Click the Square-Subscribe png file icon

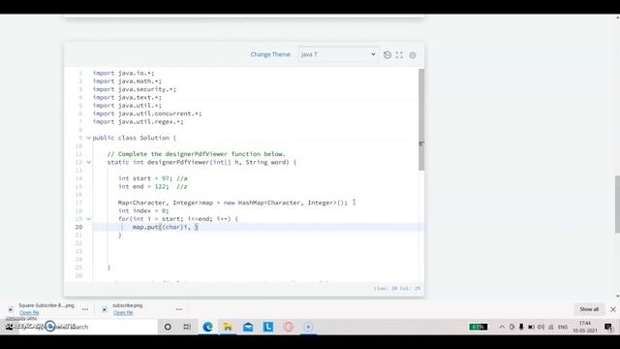coord(11,309)
